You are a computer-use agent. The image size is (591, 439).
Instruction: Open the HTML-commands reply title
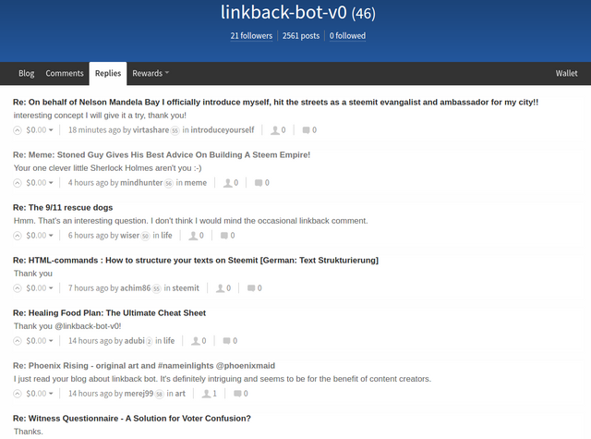(196, 261)
